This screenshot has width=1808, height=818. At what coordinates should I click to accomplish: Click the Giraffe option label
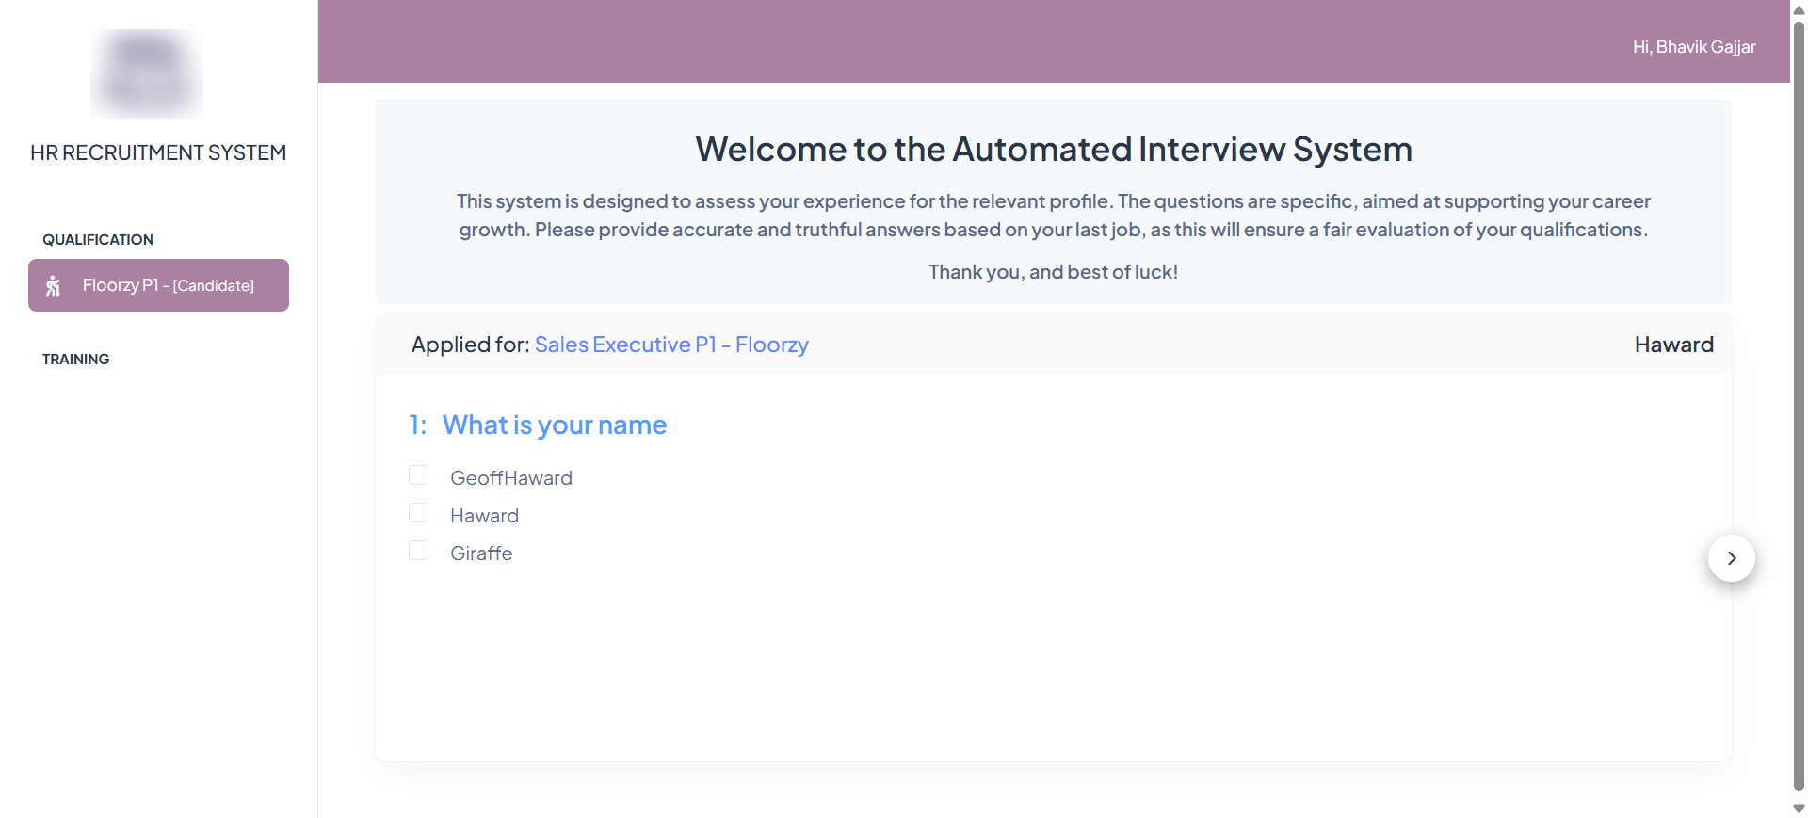481,553
